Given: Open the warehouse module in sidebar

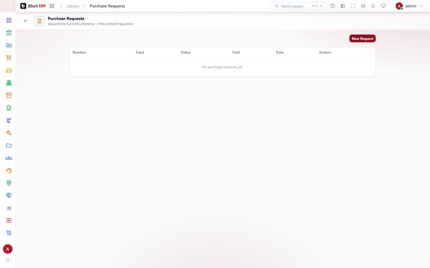Looking at the screenshot, I should 9,70.
